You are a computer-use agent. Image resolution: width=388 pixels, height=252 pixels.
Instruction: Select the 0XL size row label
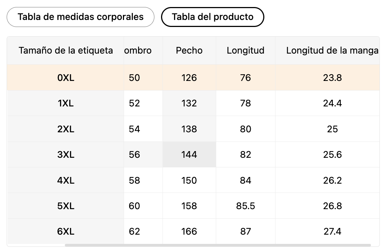[x=66, y=78]
